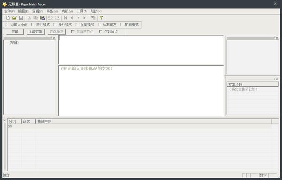282x180 pixels.
Task: Click the 捕获内容 column header
Action: coord(153,122)
